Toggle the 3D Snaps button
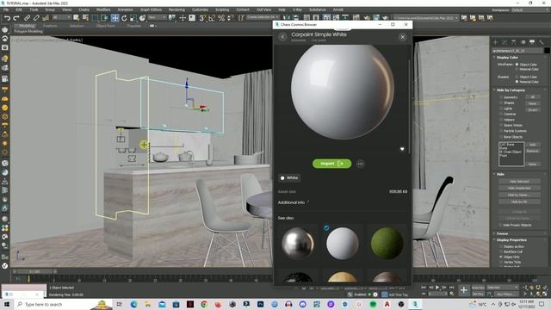The width and height of the screenshot is (551, 310). pos(203,17)
